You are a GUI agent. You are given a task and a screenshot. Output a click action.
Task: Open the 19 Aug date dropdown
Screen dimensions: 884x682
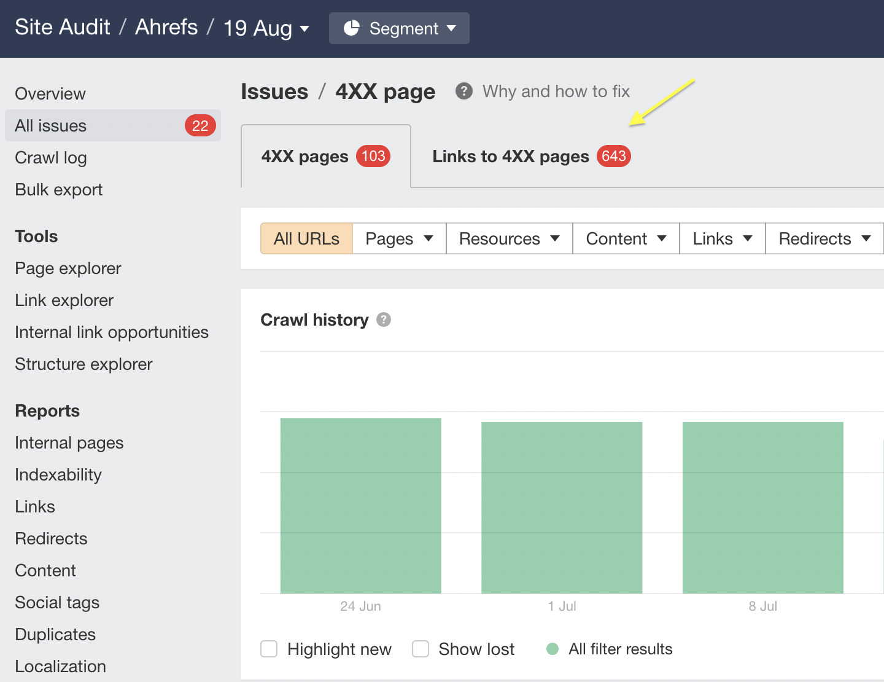click(x=265, y=28)
